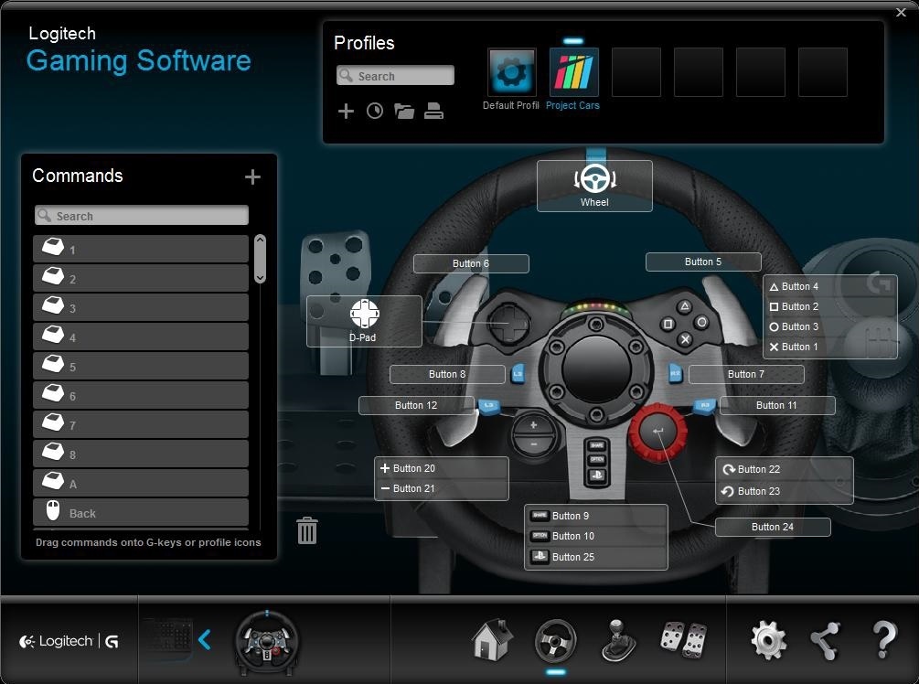This screenshot has width=919, height=684.
Task: Click the Commands search field
Action: (x=142, y=216)
